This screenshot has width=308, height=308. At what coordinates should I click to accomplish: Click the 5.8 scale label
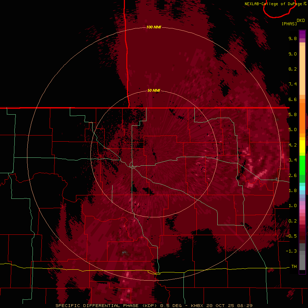click(293, 115)
